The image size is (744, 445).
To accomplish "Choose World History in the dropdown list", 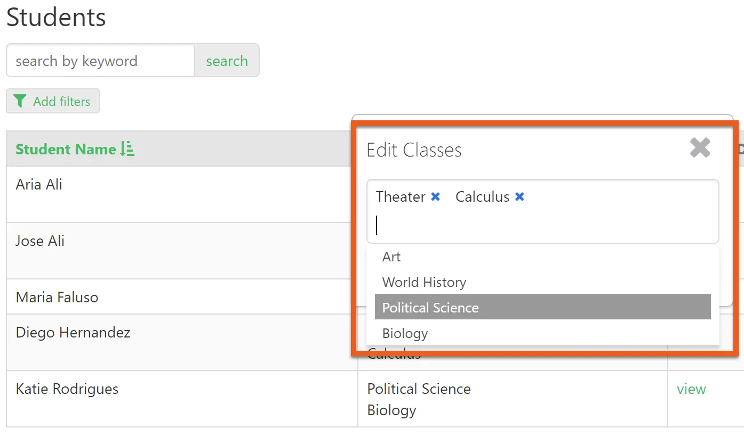I will 424,282.
